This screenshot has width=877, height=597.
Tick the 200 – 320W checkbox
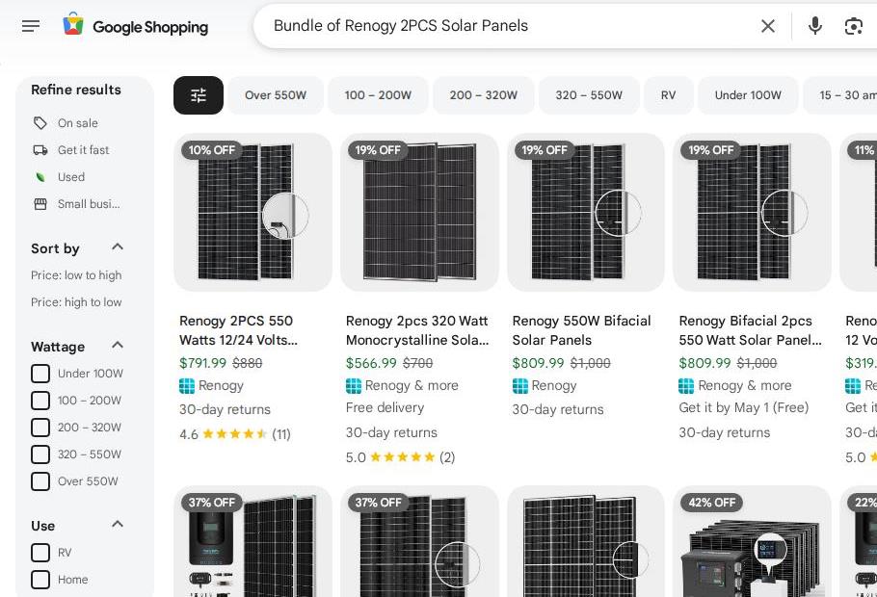click(x=40, y=428)
